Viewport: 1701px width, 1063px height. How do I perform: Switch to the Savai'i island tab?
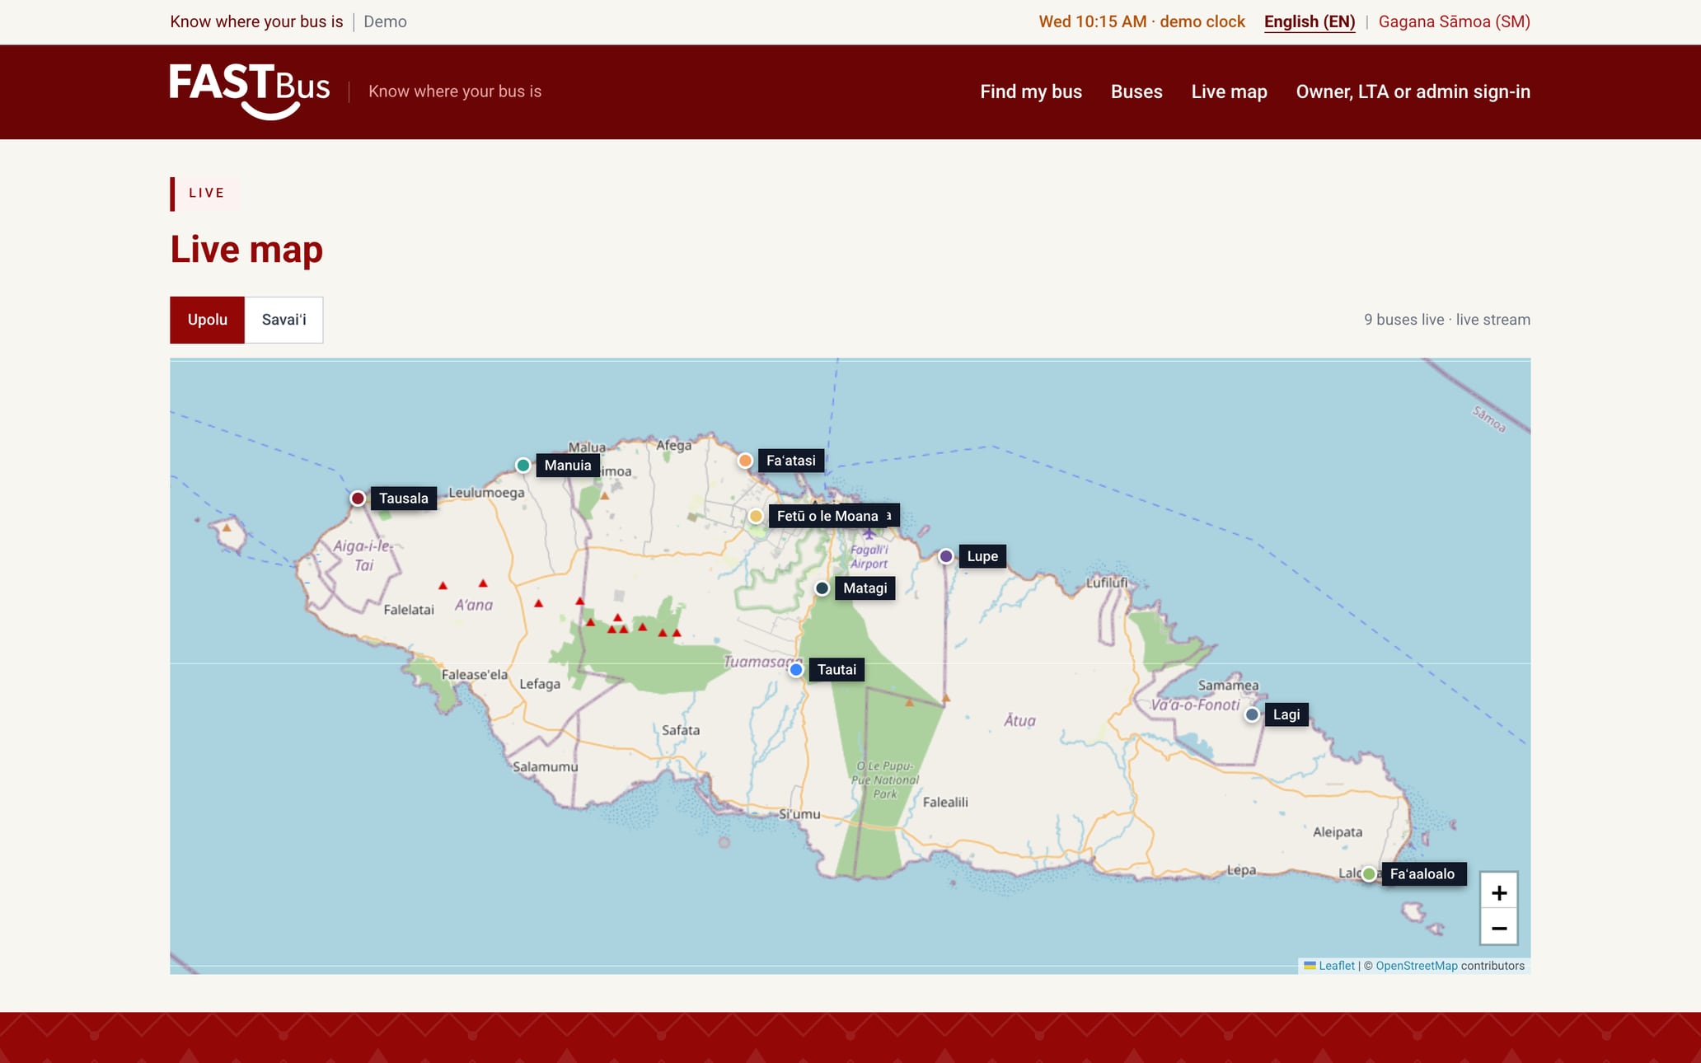coord(284,320)
